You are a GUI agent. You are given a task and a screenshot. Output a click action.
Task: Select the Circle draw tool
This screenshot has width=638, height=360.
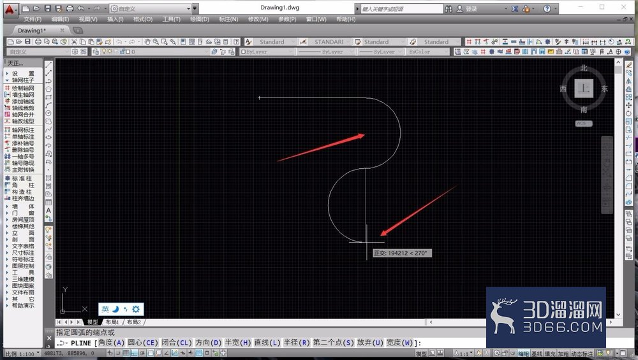tap(48, 113)
